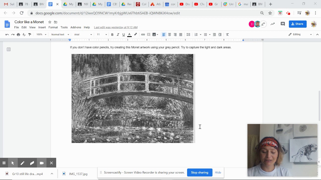Star the Color like a Monet document
The height and width of the screenshot is (180, 321).
coord(50,22)
